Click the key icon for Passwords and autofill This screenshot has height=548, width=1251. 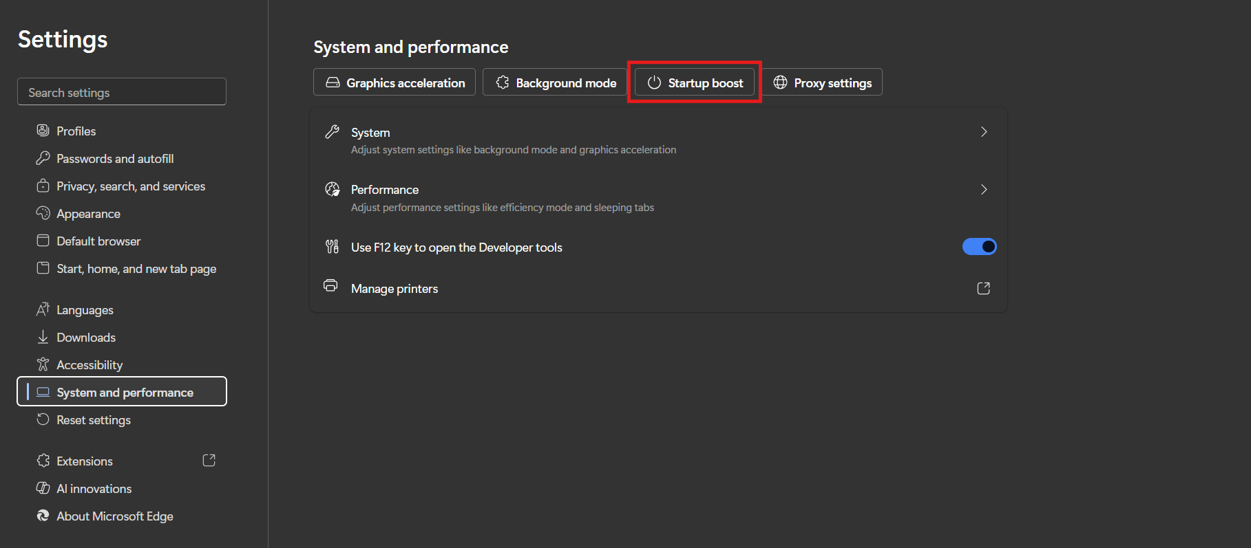[x=43, y=158]
